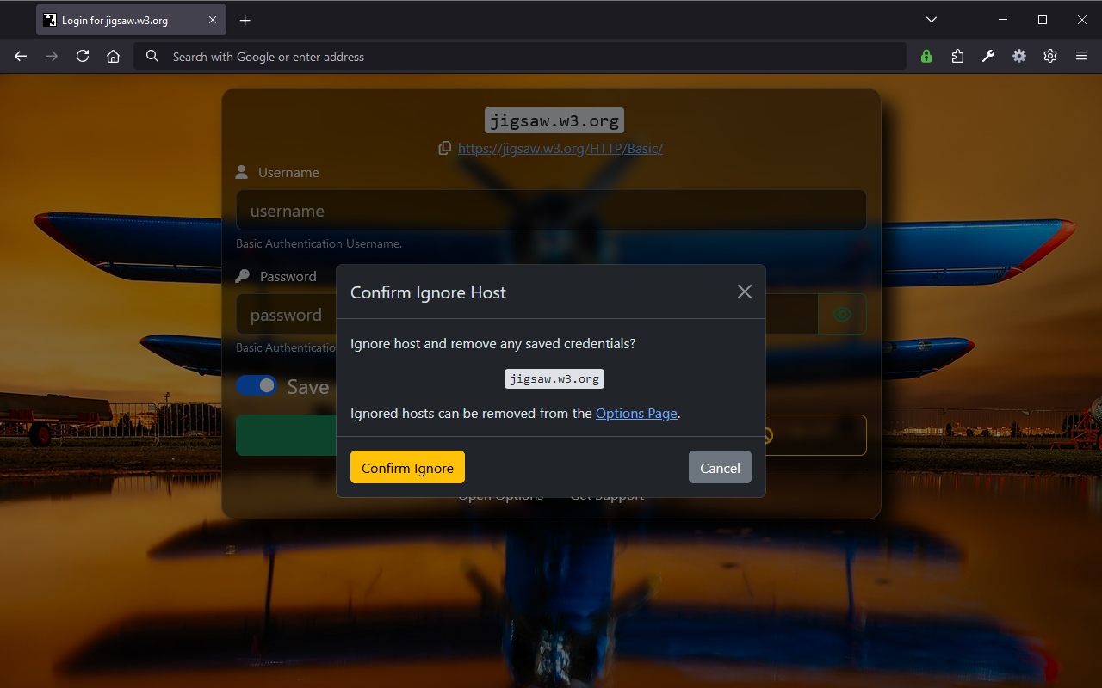Click the search magnifier icon in address bar

coord(152,56)
